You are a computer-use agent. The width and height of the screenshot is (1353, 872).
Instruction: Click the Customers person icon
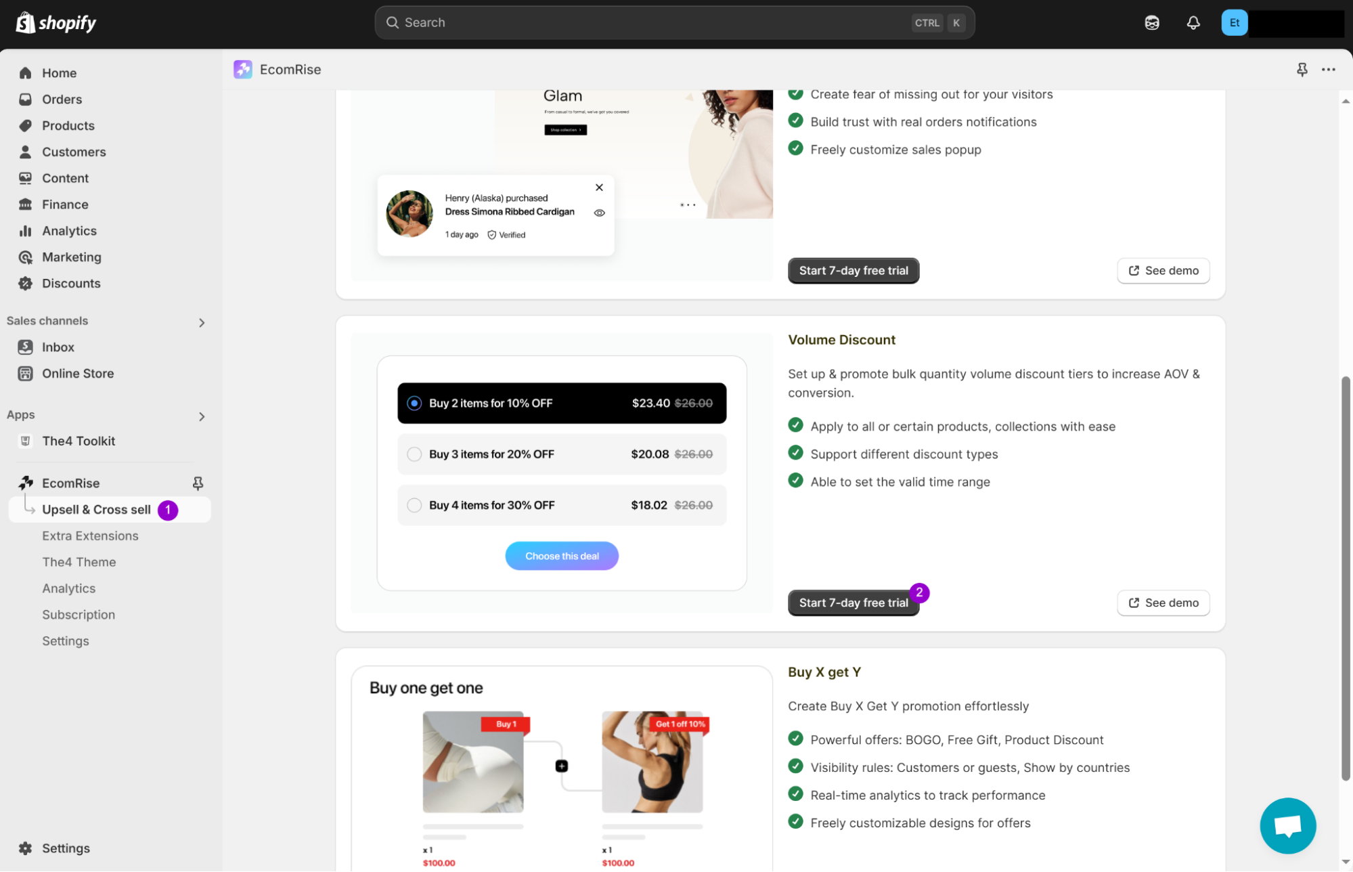[26, 152]
